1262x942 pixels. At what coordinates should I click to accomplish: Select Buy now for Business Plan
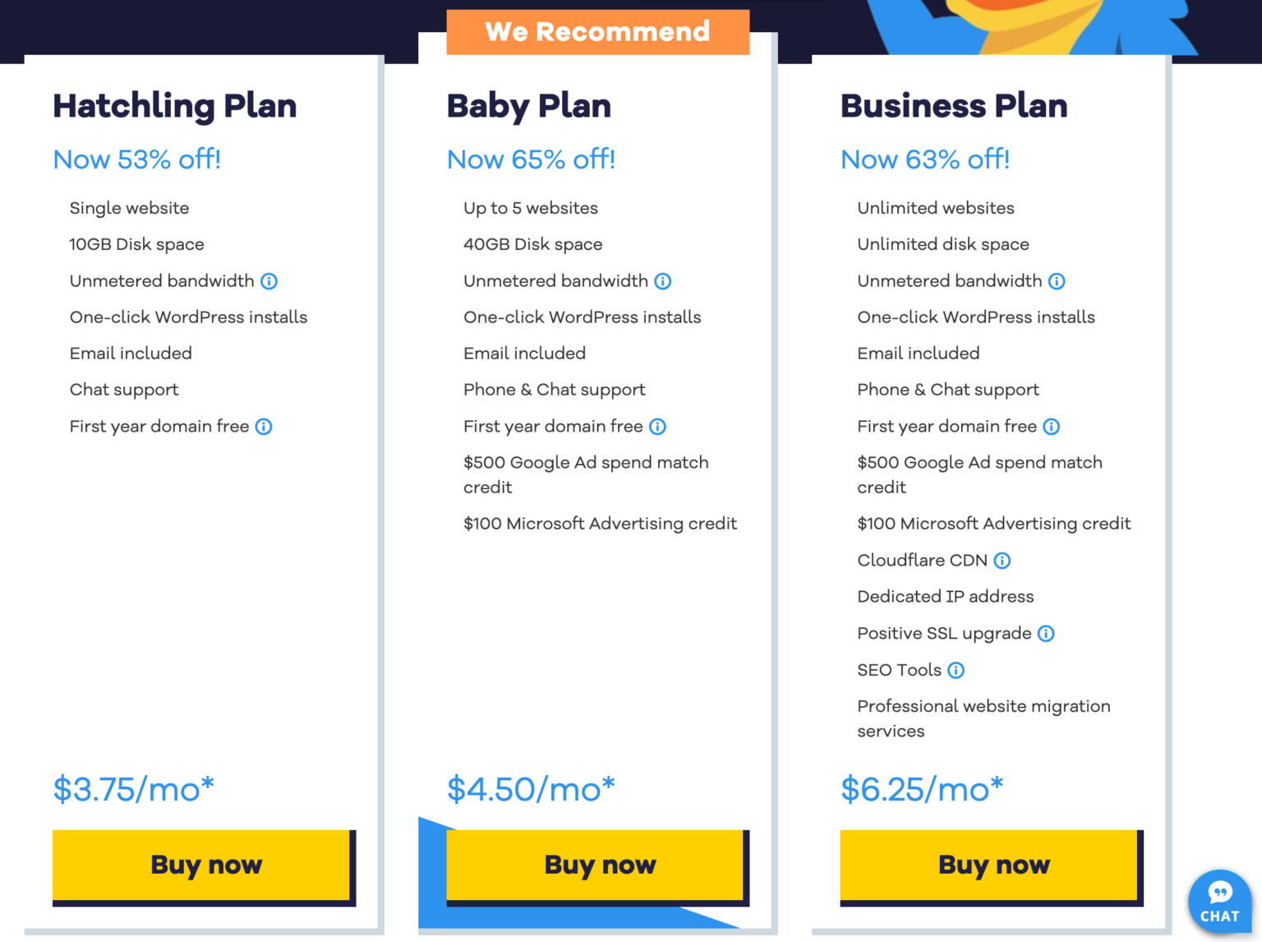point(991,866)
